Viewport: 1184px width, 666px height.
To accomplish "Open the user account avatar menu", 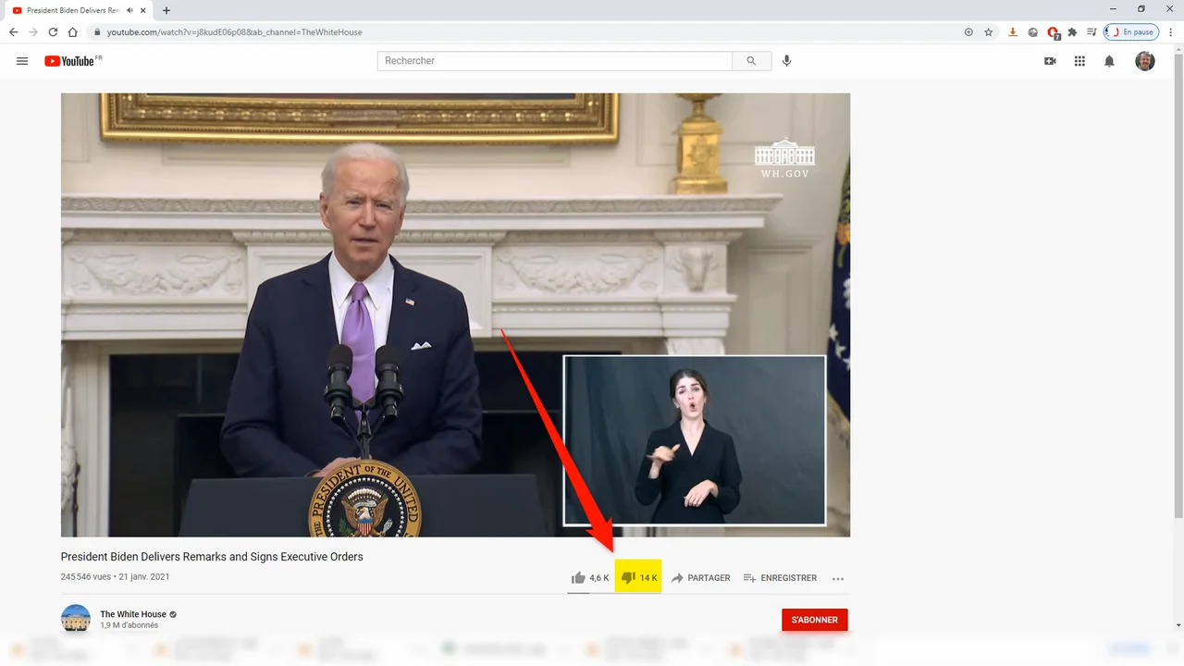I will coord(1145,61).
